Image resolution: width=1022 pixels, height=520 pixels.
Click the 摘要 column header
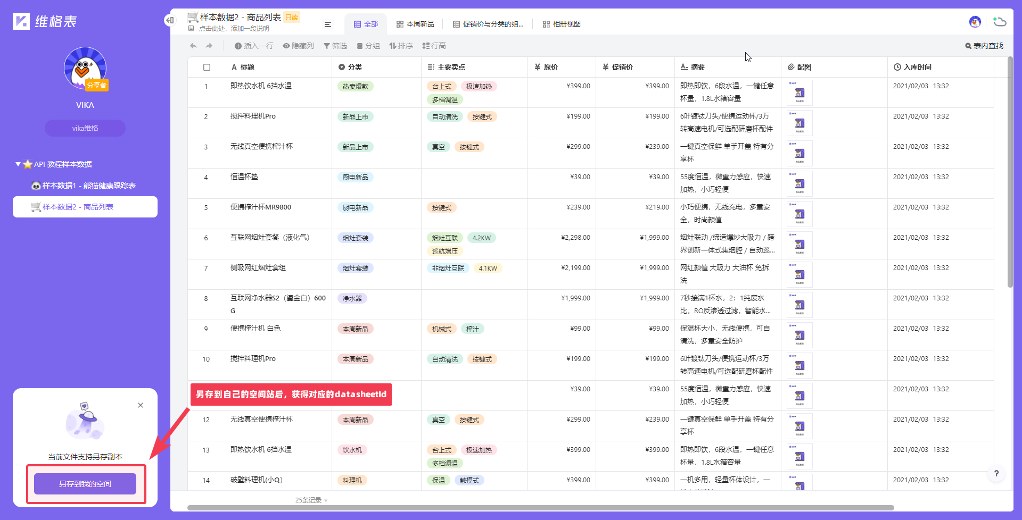(728, 67)
